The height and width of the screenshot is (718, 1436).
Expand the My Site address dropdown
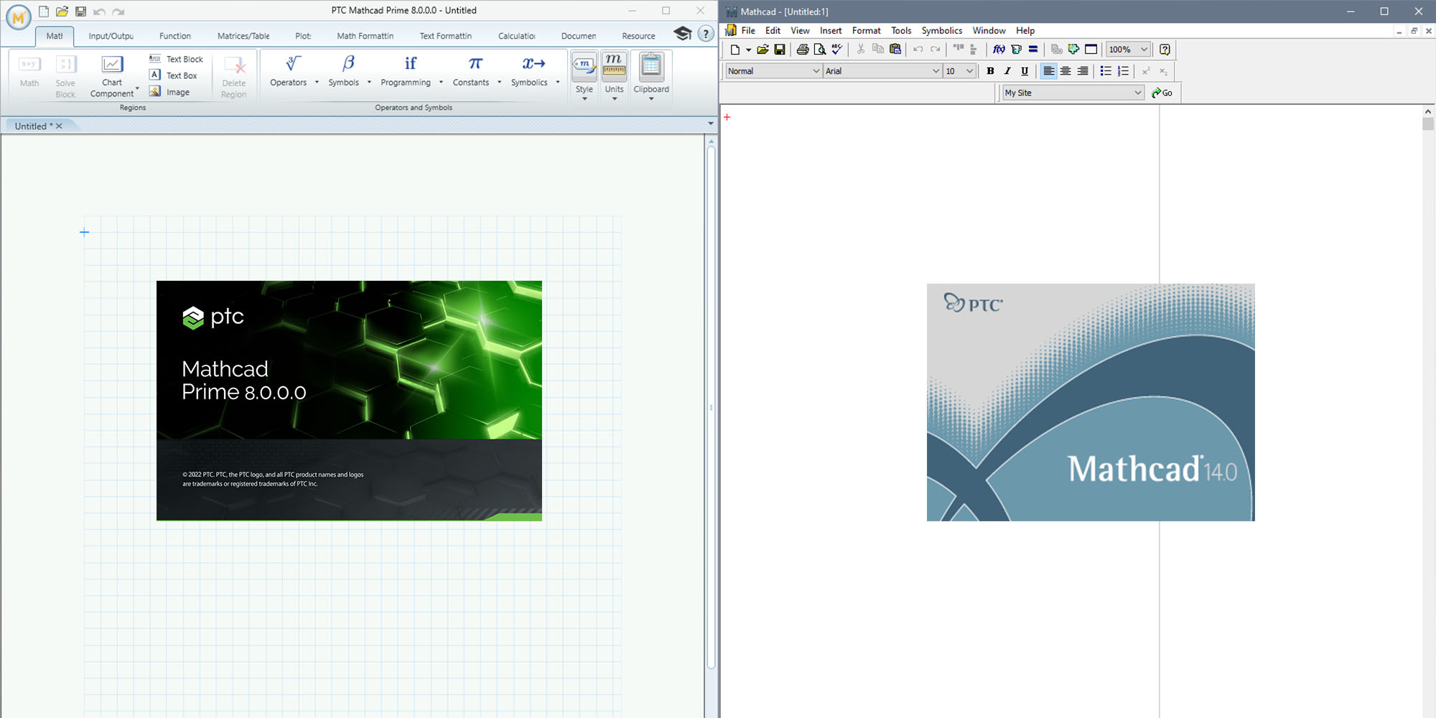(x=1137, y=93)
